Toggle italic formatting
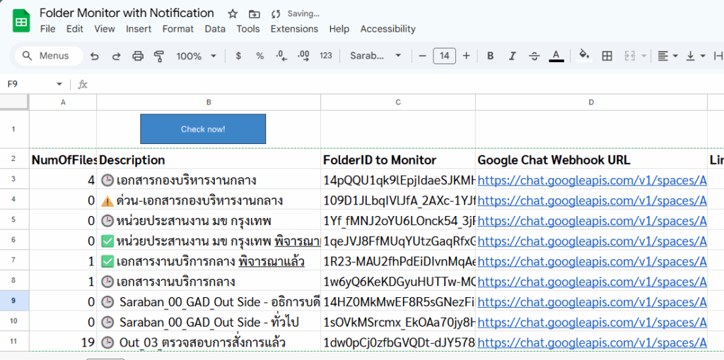The image size is (724, 360). pos(512,56)
